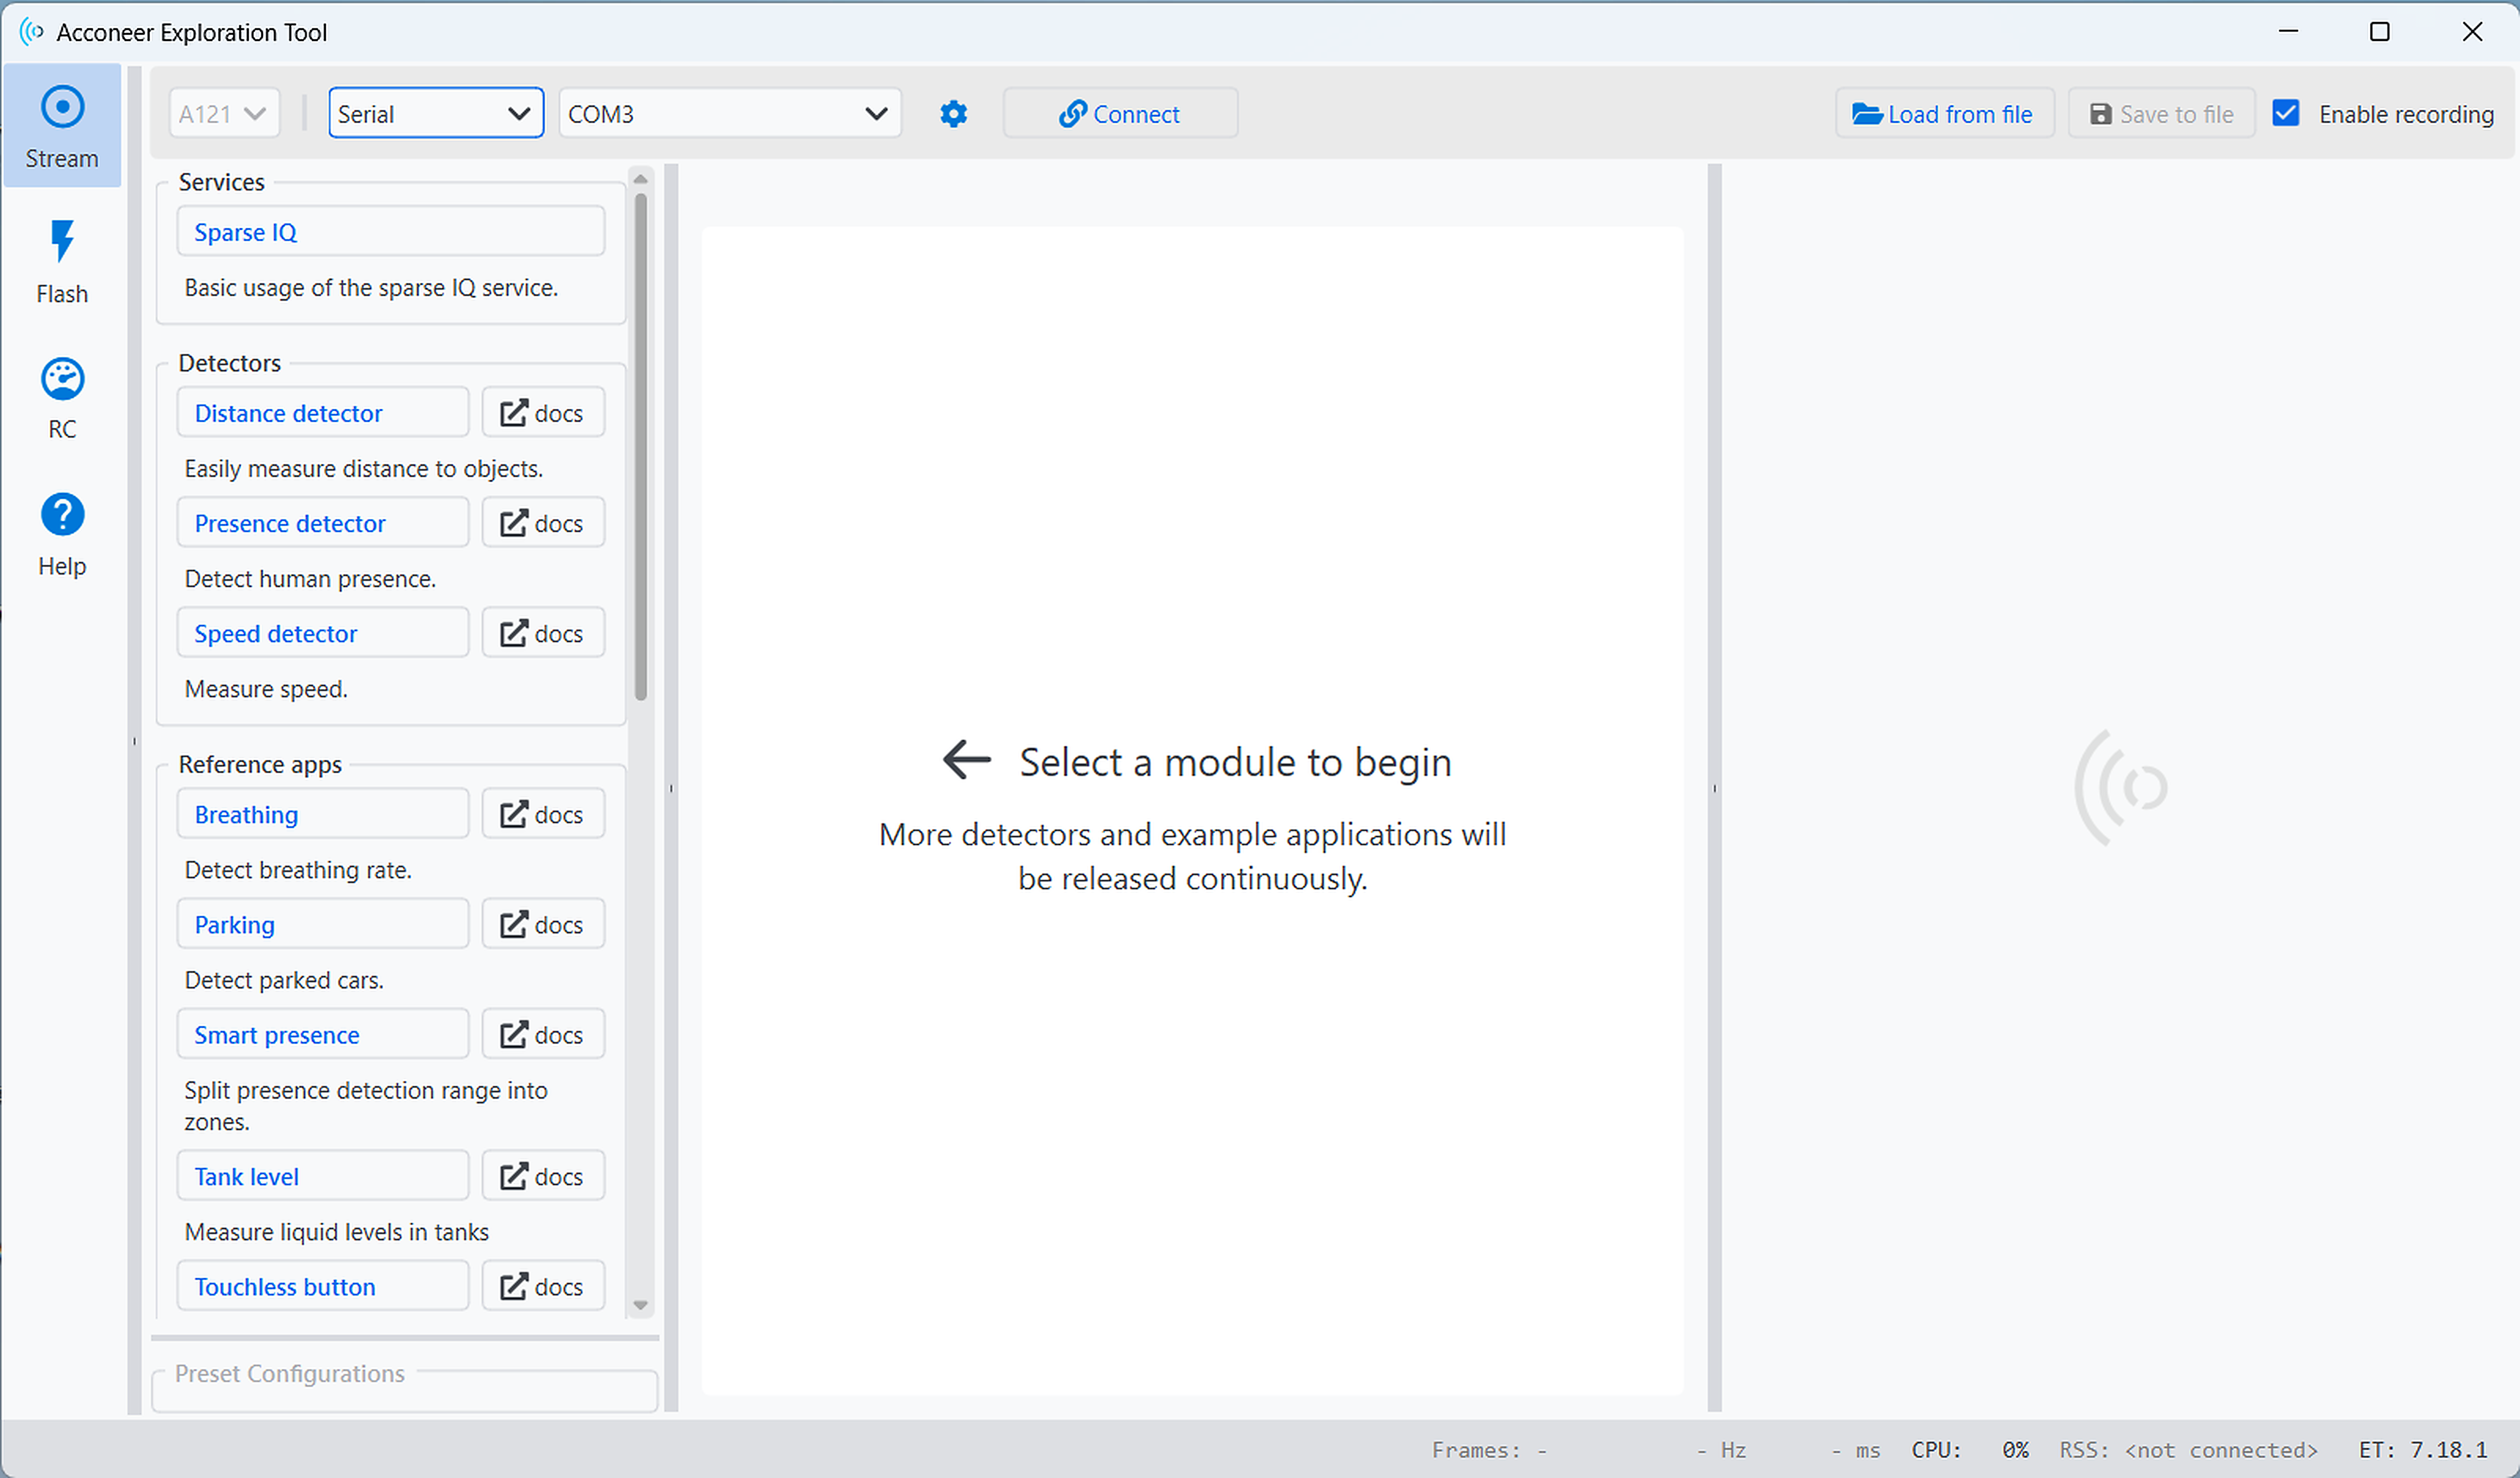Screen dimensions: 2520x1478
Task: Open docs for Parking app
Action: tap(543, 924)
